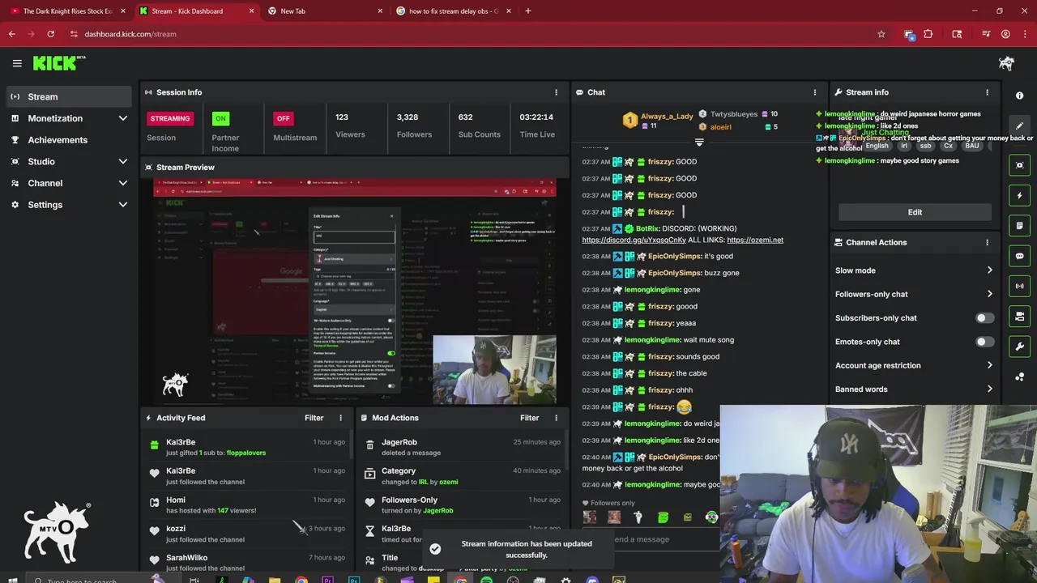Image resolution: width=1037 pixels, height=583 pixels.
Task: Toggle Subscribers-only chat switch
Action: click(984, 318)
